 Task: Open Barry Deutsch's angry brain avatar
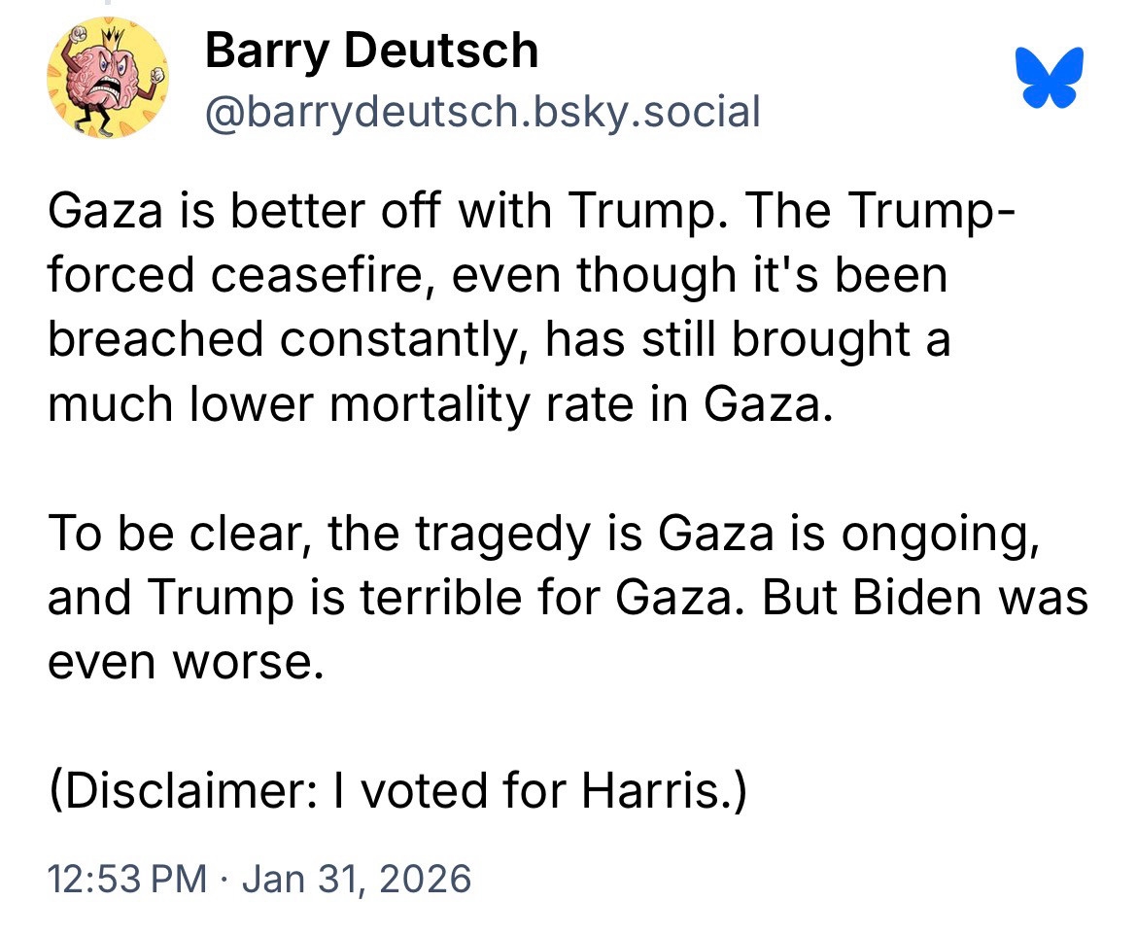pyautogui.click(x=108, y=78)
